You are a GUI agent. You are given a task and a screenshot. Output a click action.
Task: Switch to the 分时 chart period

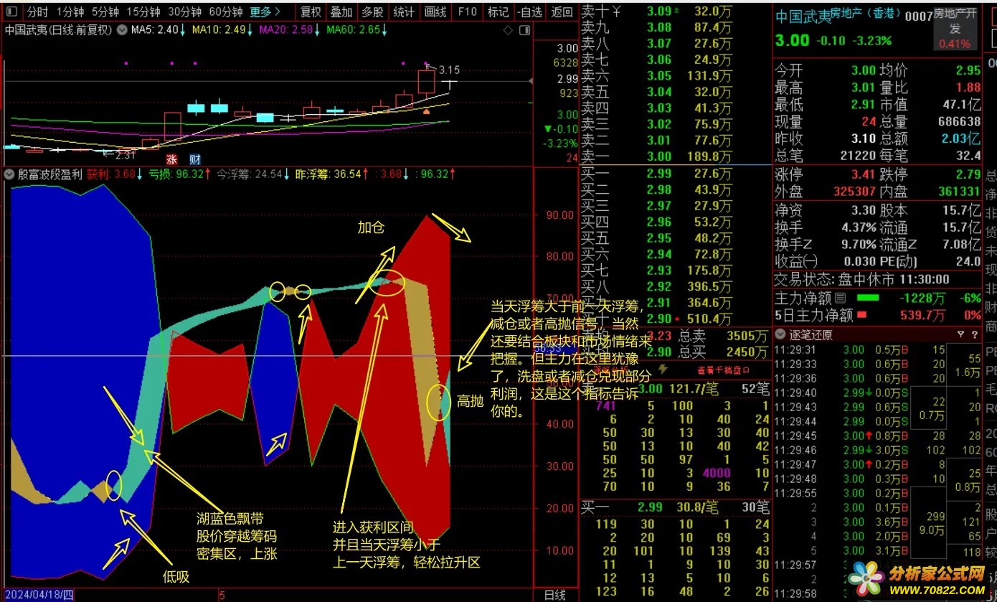[x=37, y=11]
